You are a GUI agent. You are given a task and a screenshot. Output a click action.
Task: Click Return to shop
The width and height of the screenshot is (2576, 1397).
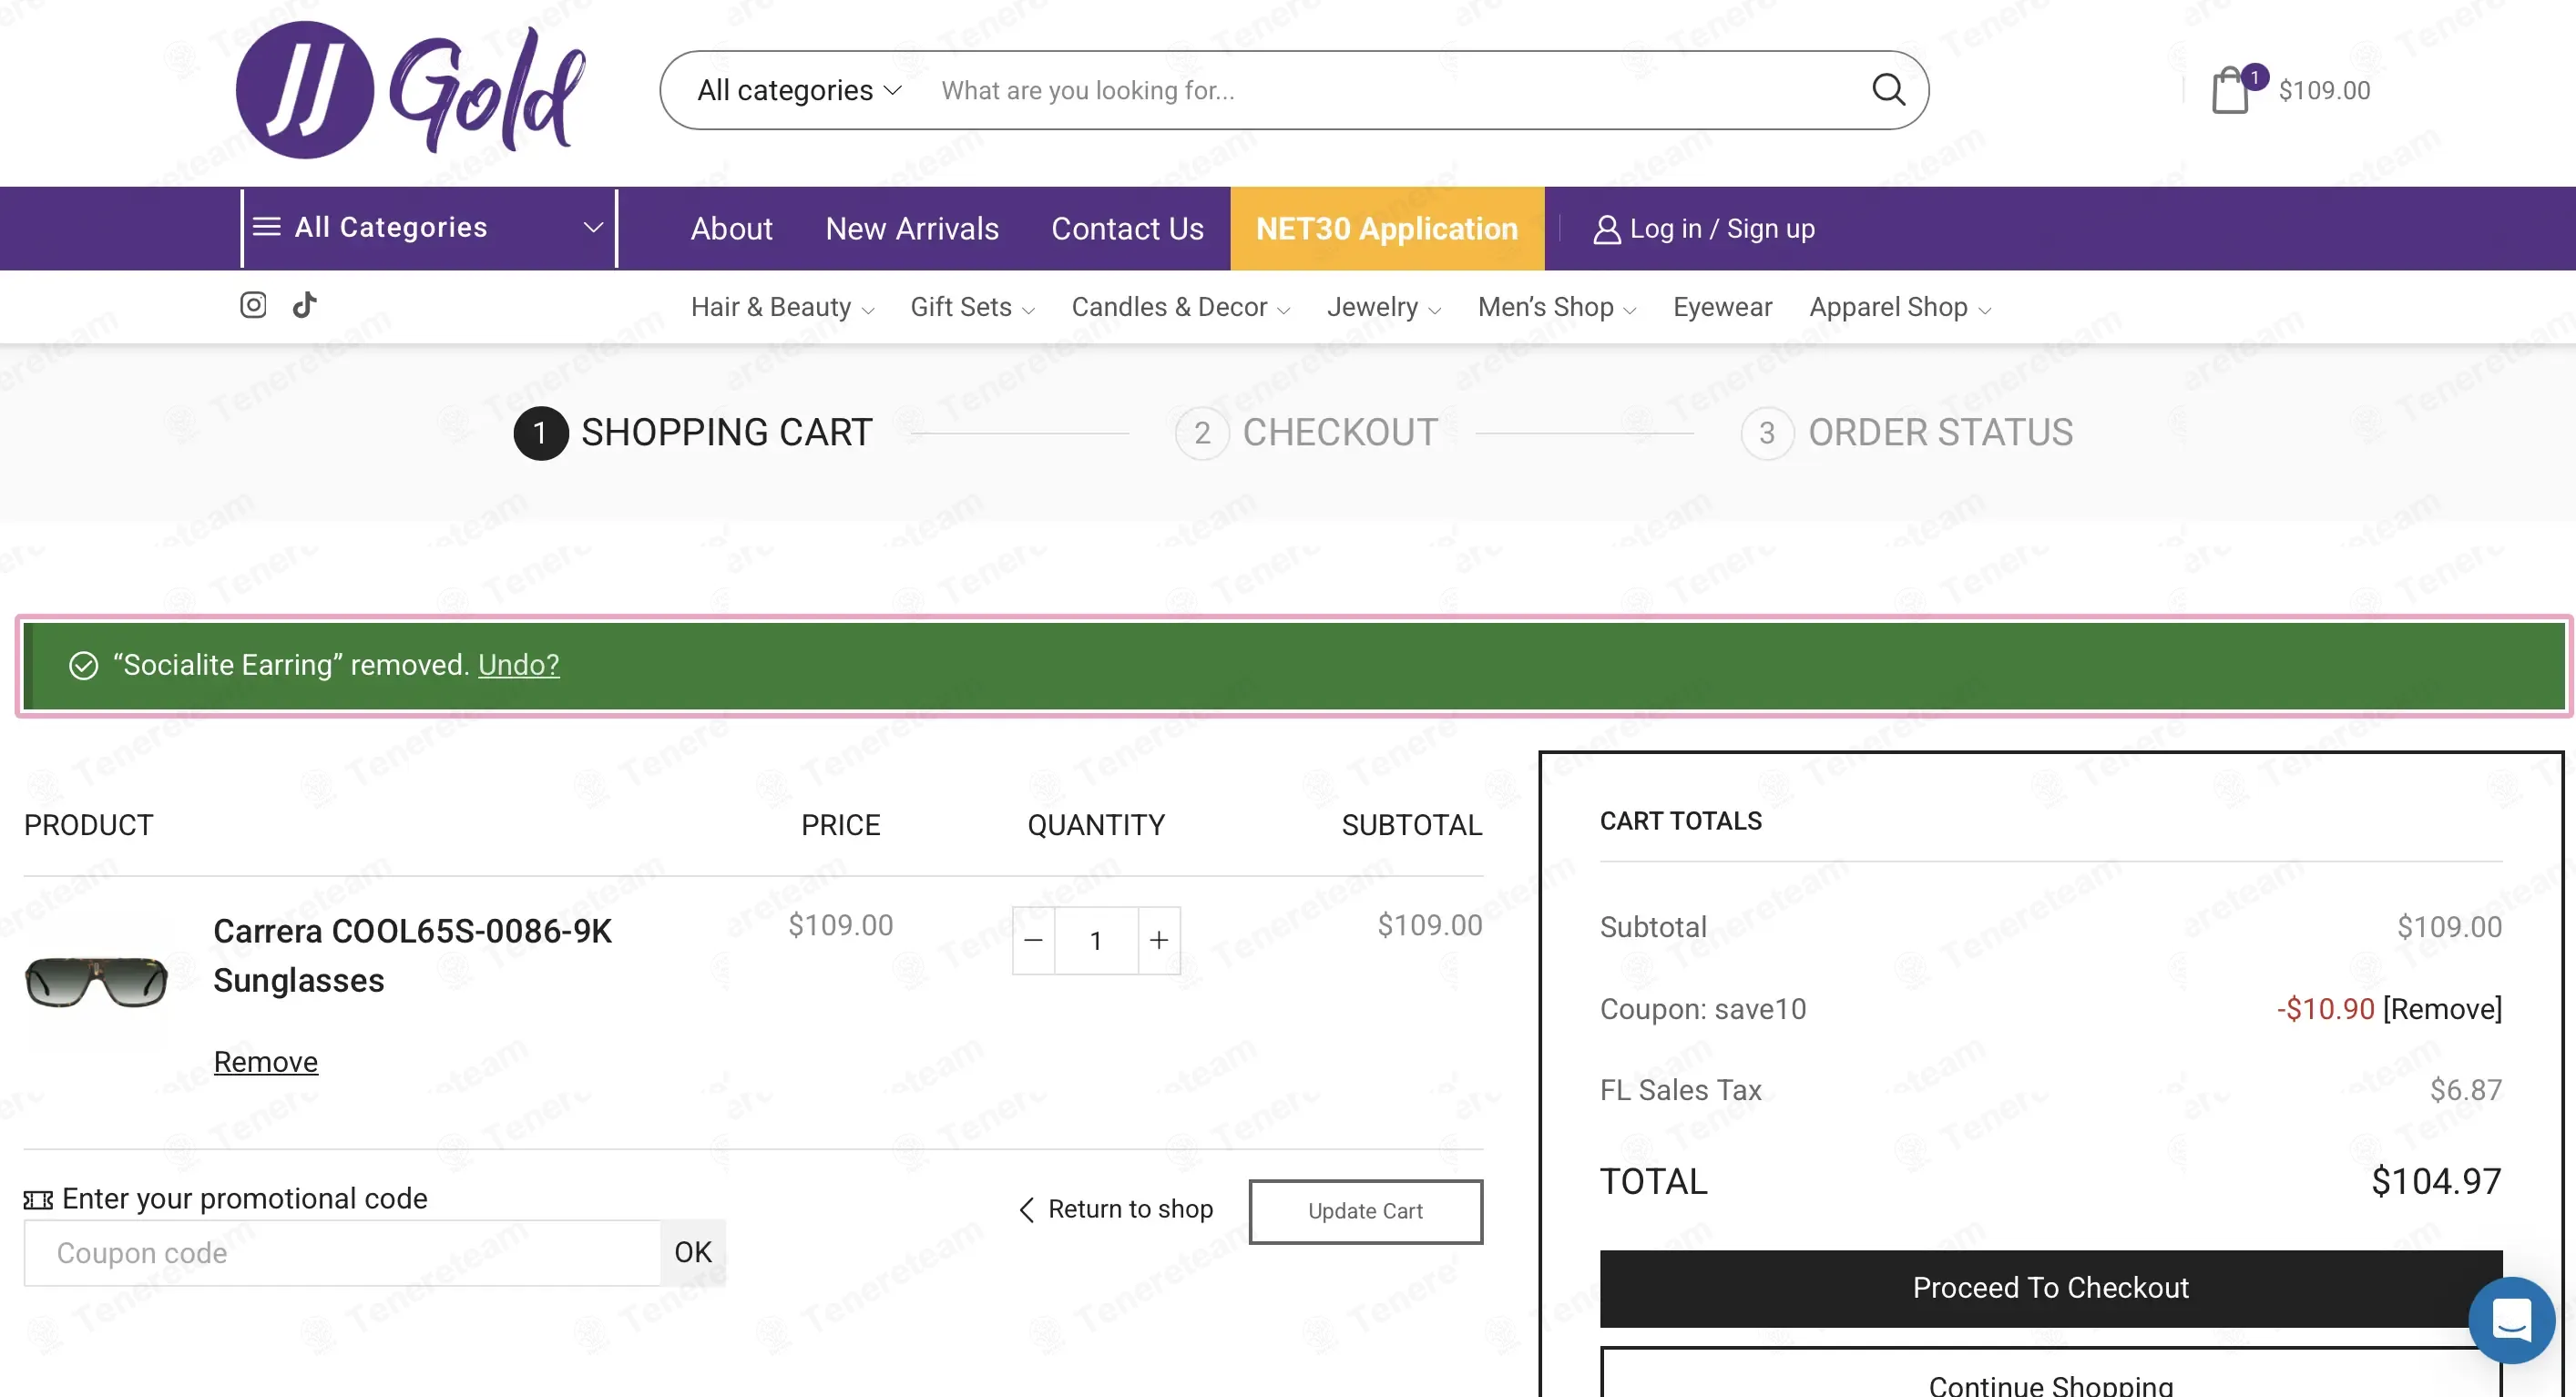point(1116,1210)
